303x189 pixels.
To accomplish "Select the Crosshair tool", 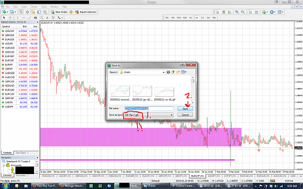I will click(10, 17).
